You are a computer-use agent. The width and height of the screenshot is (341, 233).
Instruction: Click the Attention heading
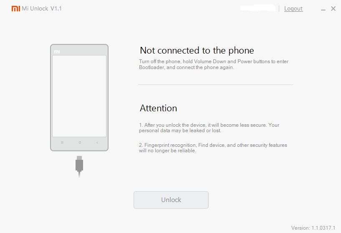158,108
